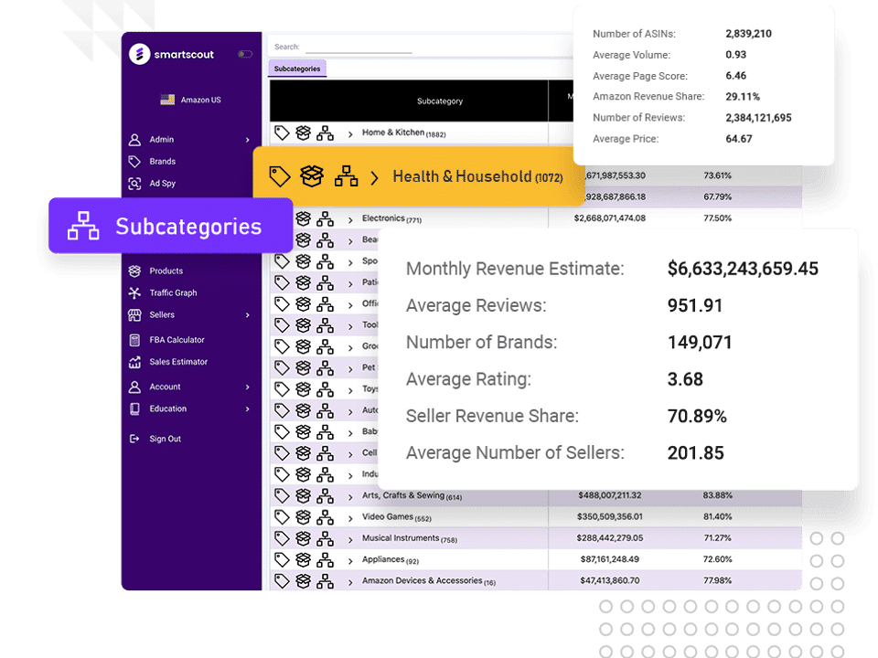Click the brands tag icon for Arts, Crafts & Sewing

[x=282, y=495]
